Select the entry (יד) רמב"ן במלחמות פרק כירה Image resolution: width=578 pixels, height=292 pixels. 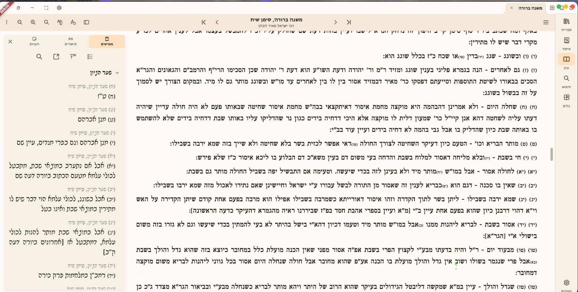pos(77,275)
